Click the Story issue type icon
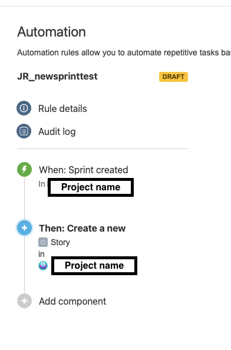231x350 pixels. [x=43, y=242]
